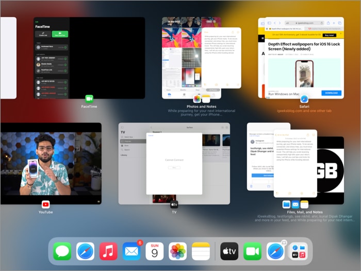Image resolution: width=361 pixels, height=271 pixels.
Task: Open the Mail window in Files, Mail, Notes card
Action: [x=260, y=157]
